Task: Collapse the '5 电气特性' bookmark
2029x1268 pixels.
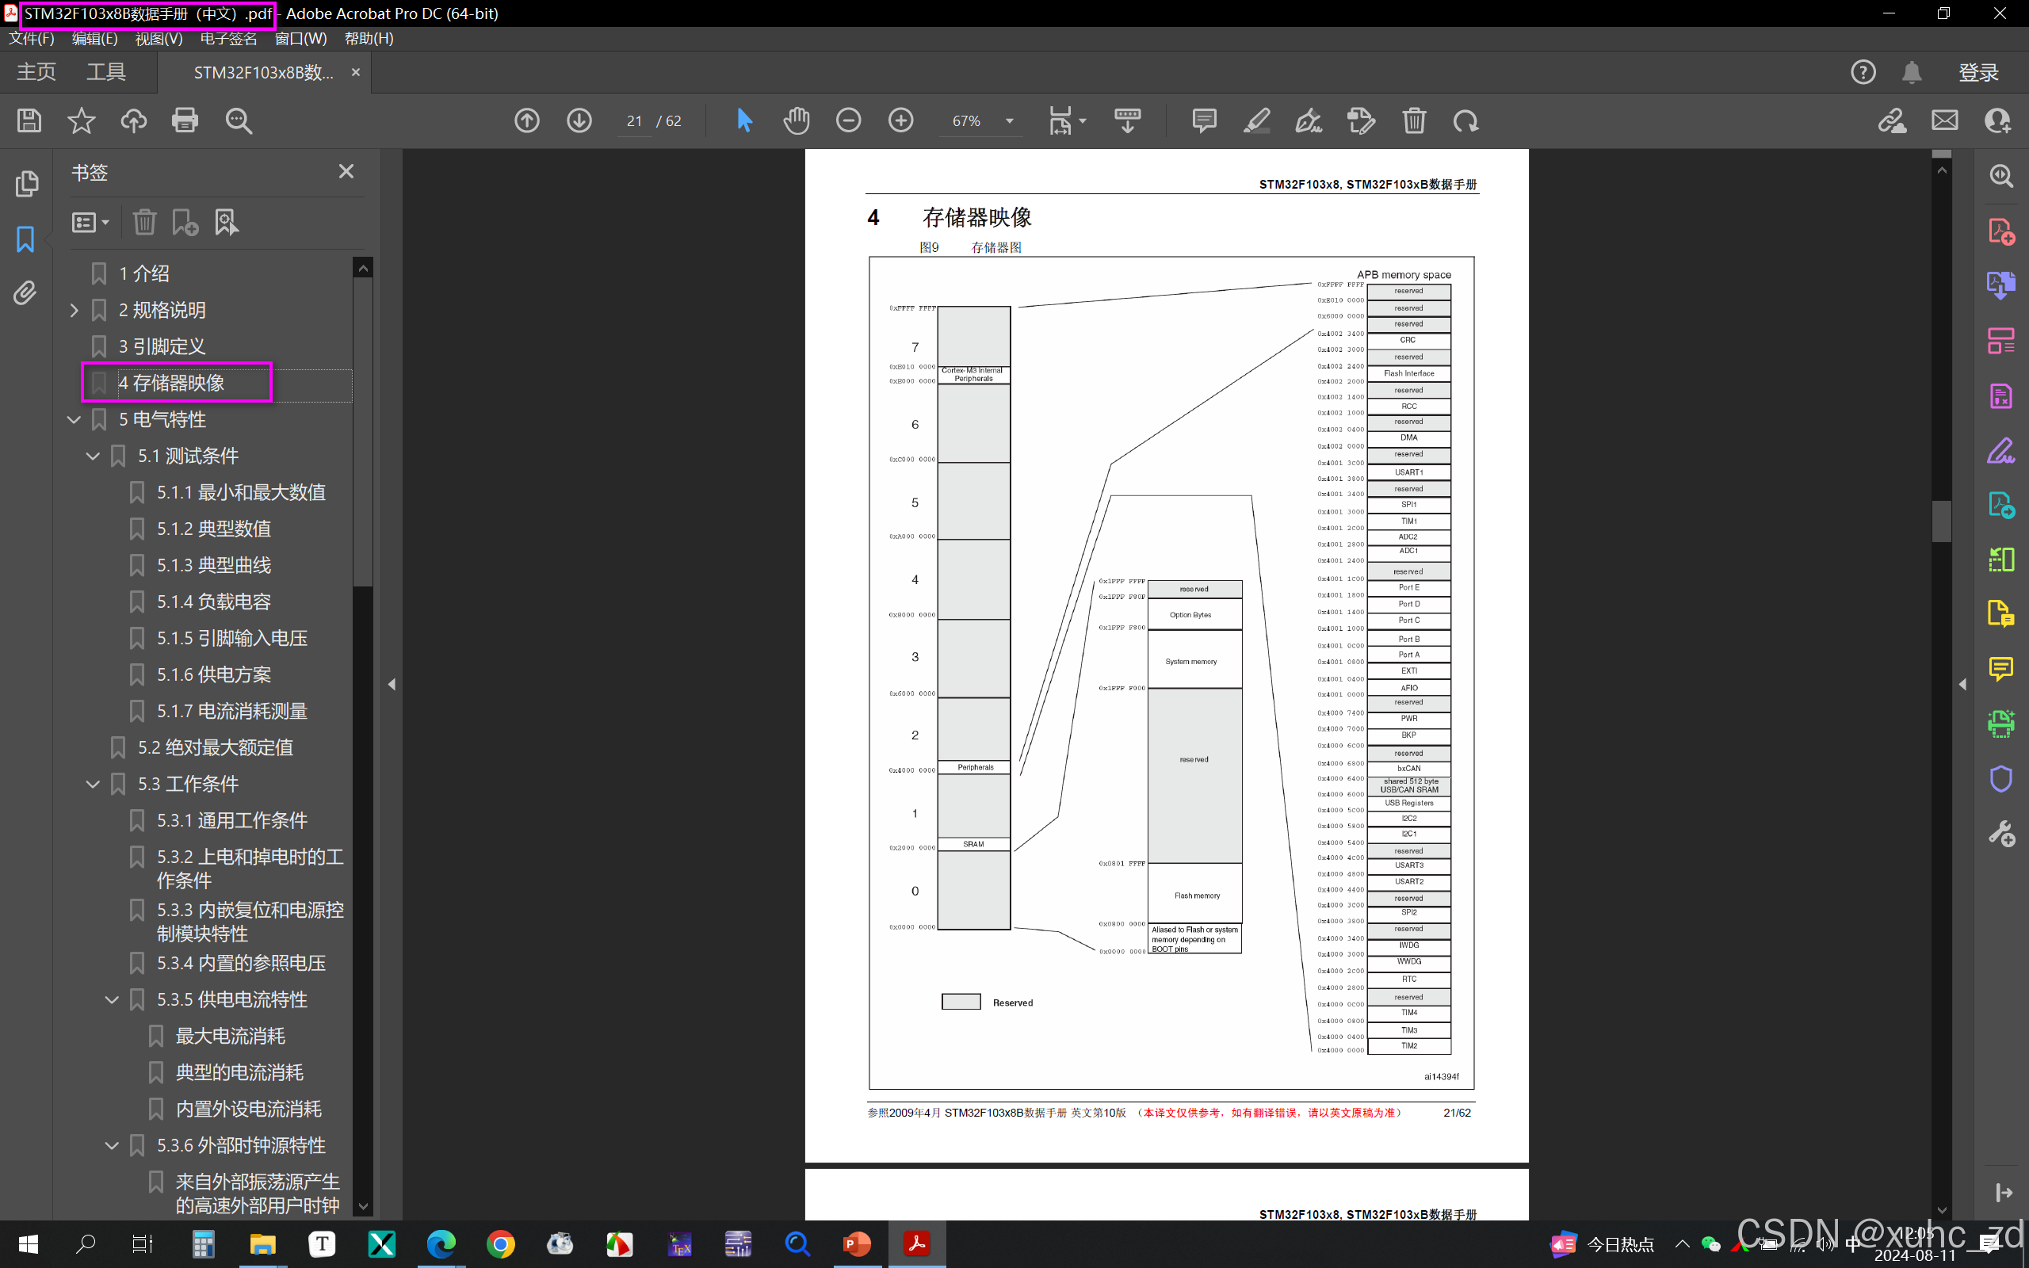Action: 74,419
